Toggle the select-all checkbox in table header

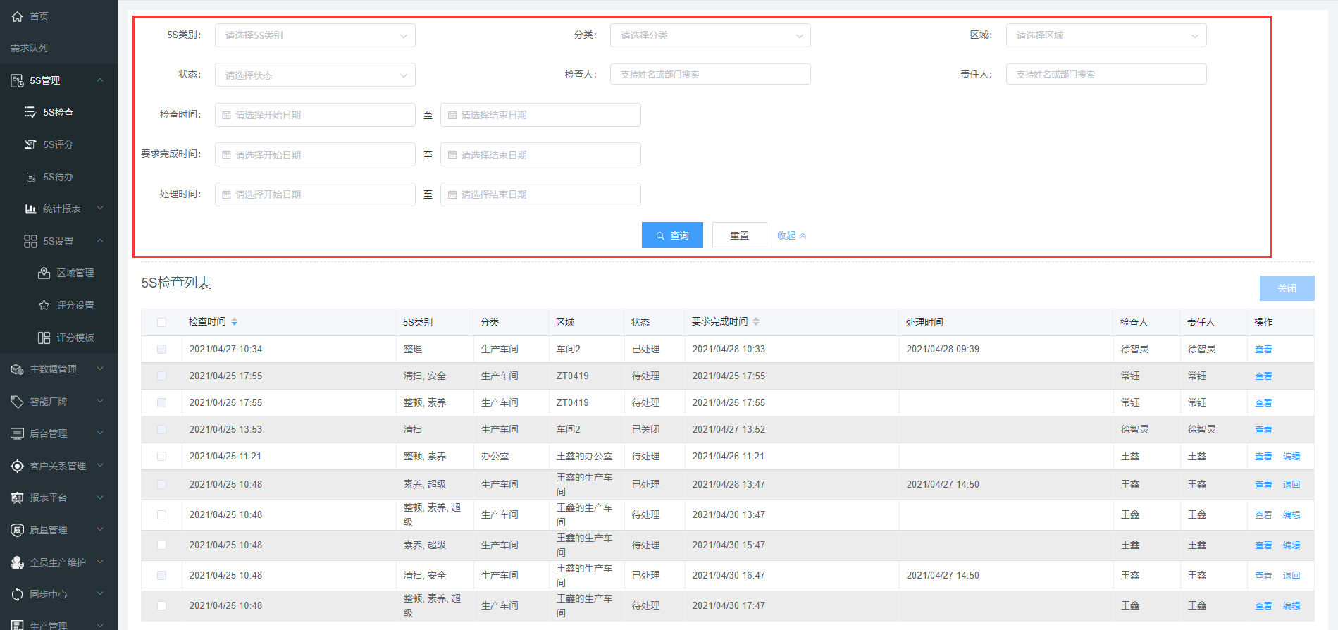[x=161, y=322]
